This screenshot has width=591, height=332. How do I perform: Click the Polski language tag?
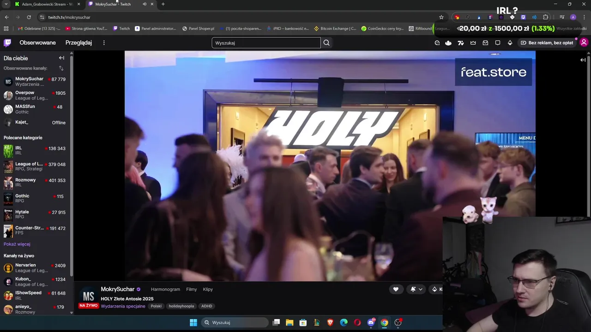[156, 306]
